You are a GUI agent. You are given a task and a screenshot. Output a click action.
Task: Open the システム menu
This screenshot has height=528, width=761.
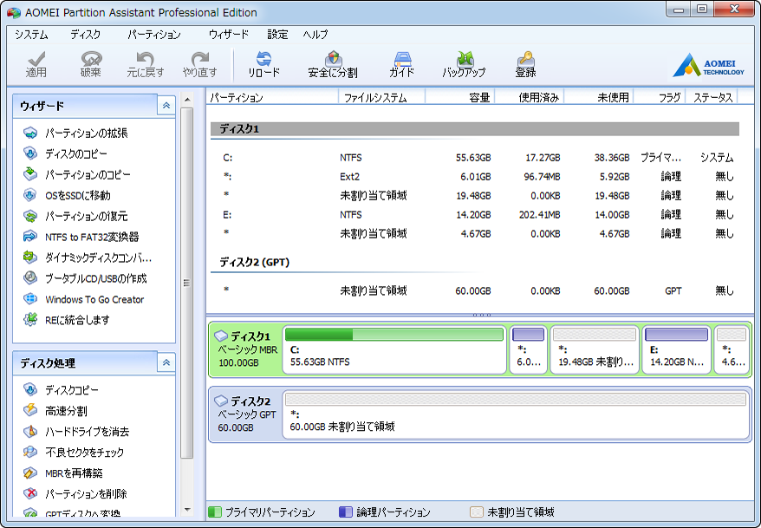[x=31, y=35]
